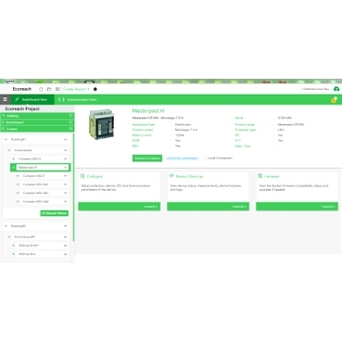
Task: Expand the Compact NSX-A#2 chevron
Action: [18, 201]
